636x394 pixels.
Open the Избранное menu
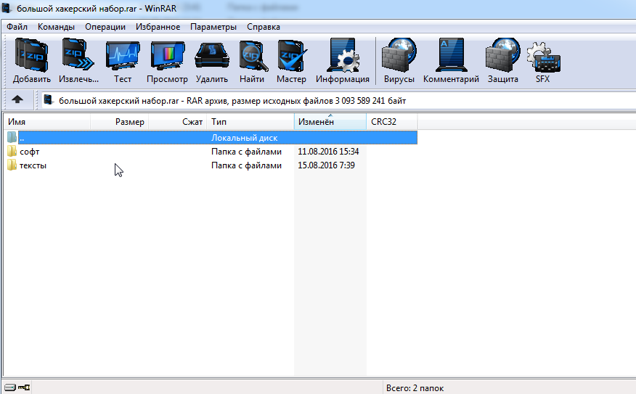[158, 27]
